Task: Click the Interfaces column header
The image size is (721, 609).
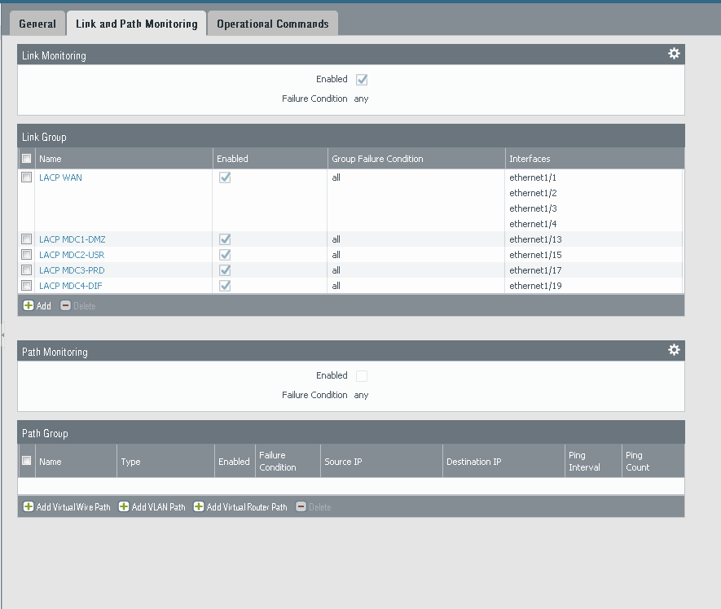Action: pyautogui.click(x=530, y=159)
